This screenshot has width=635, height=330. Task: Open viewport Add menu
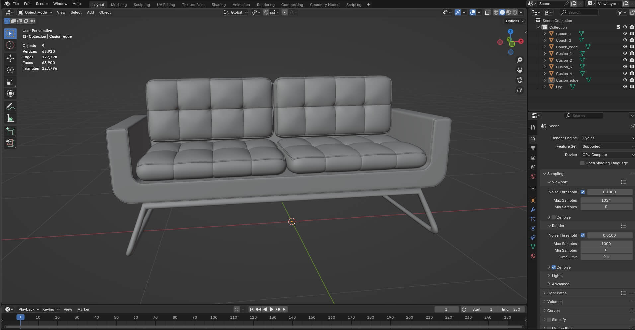(x=90, y=12)
